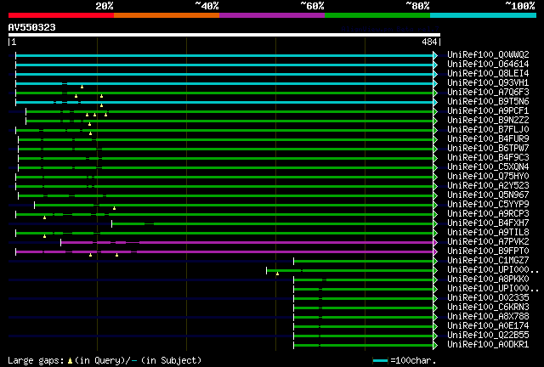Open the UniRef100_B6TPW7 entry
544x367 pixels.
[x=488, y=149]
